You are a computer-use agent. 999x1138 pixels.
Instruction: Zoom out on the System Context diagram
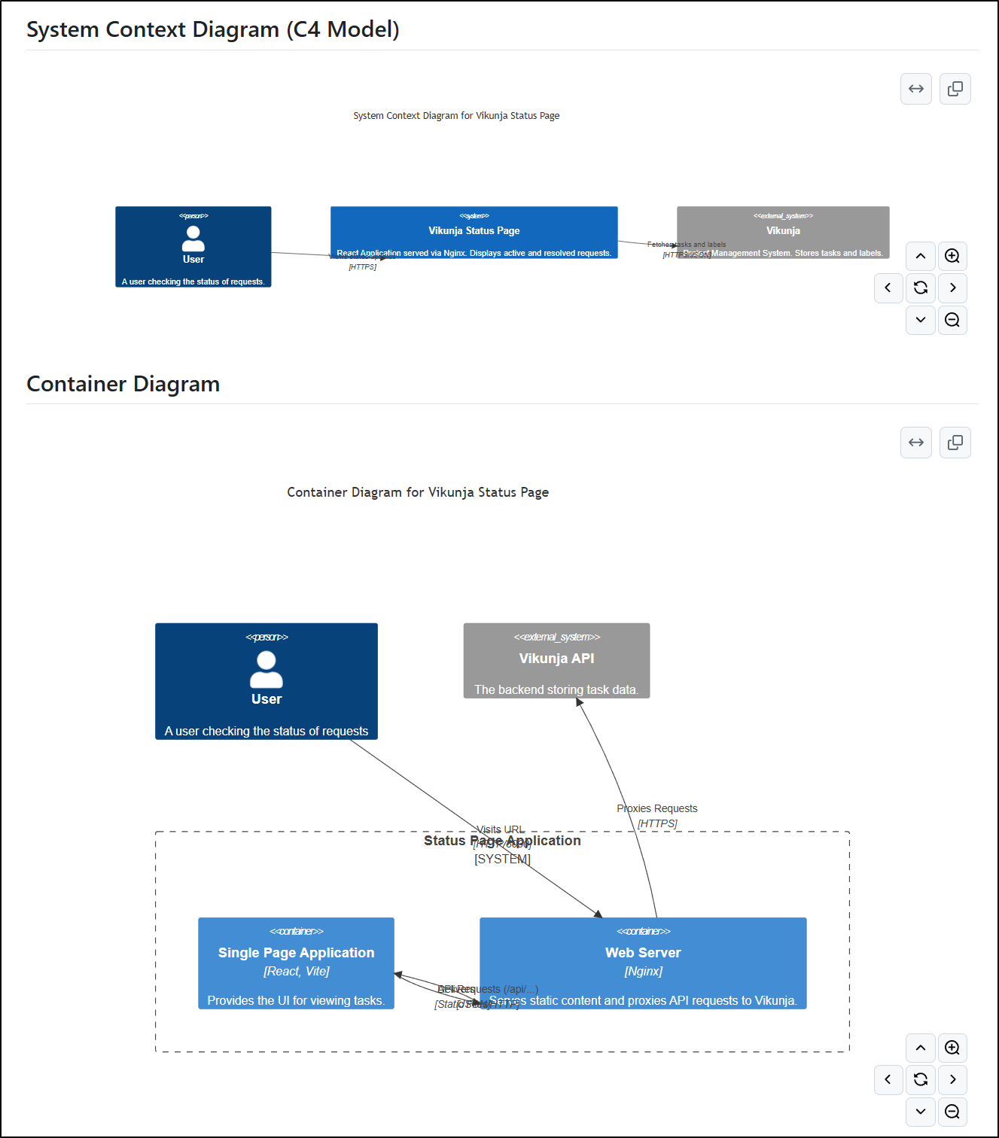click(952, 320)
